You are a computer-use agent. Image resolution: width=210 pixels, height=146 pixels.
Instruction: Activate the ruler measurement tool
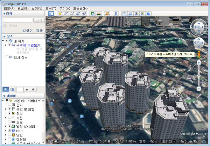pos(116,14)
